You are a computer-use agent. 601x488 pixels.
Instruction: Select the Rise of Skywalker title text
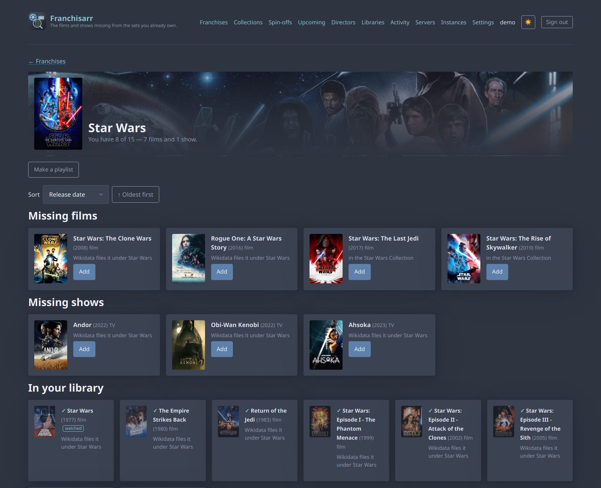pyautogui.click(x=518, y=243)
